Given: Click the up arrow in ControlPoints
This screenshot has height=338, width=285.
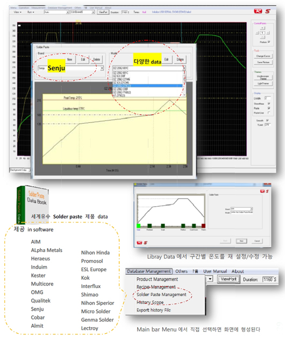Looking at the screenshot, I should (262, 28).
